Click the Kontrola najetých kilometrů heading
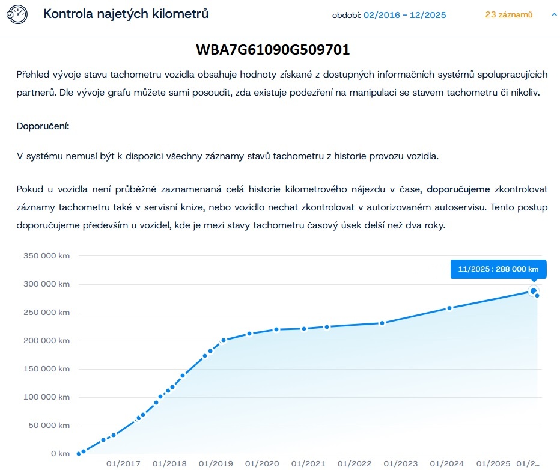Screen dimensions: 560x470 [126, 13]
